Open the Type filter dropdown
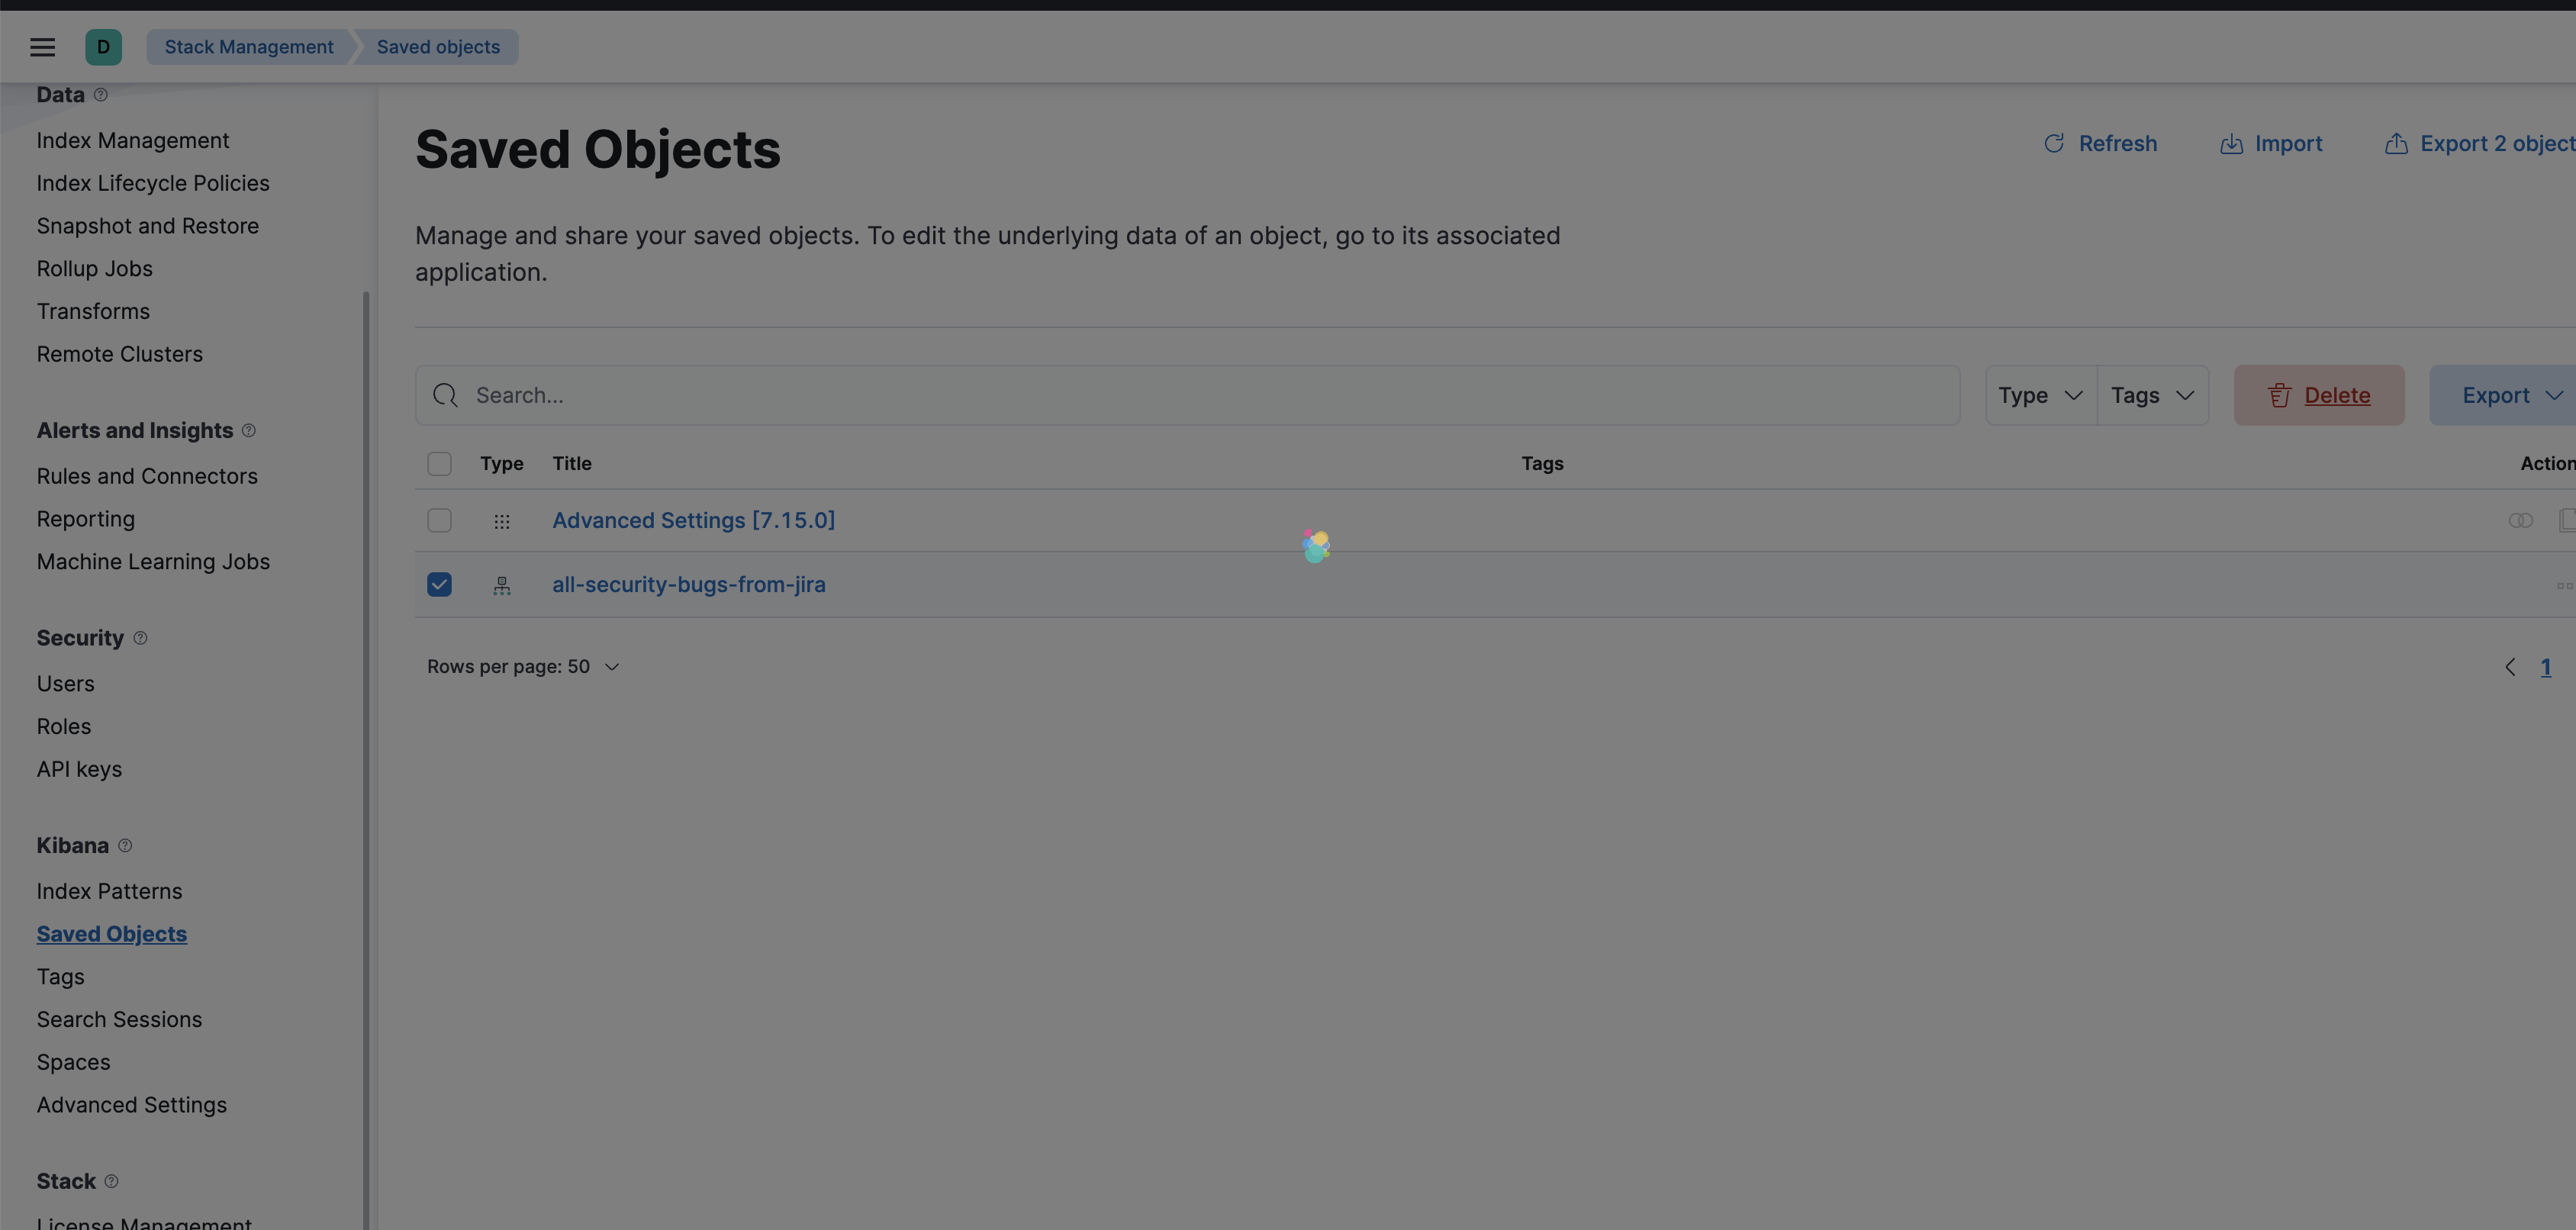Viewport: 2576px width, 1230px height. pyautogui.click(x=2041, y=396)
